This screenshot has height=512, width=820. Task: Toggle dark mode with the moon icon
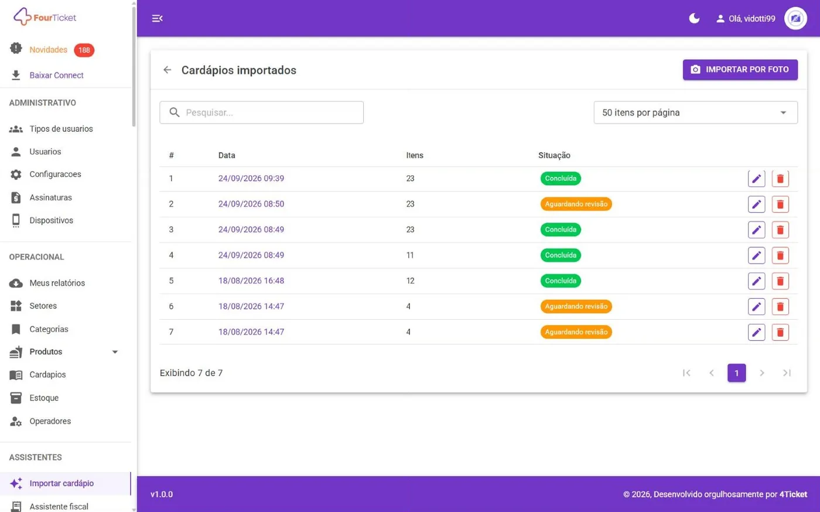694,18
